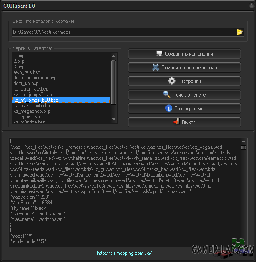
Task: Click the red arrow exit icon
Action: tap(176, 122)
